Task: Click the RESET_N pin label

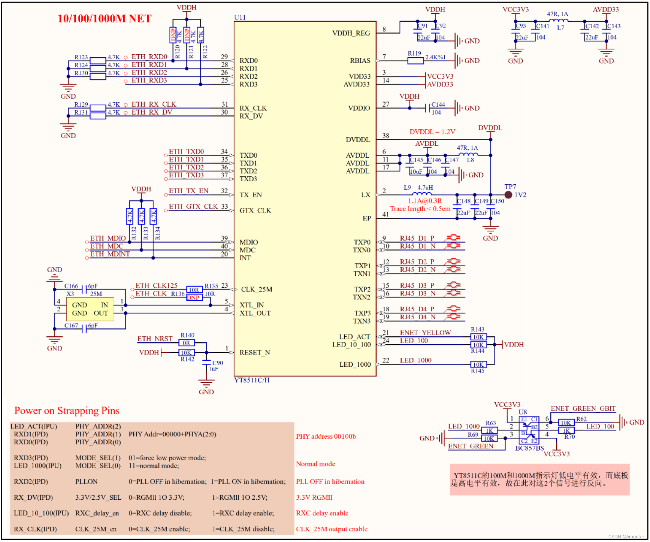Action: click(254, 352)
